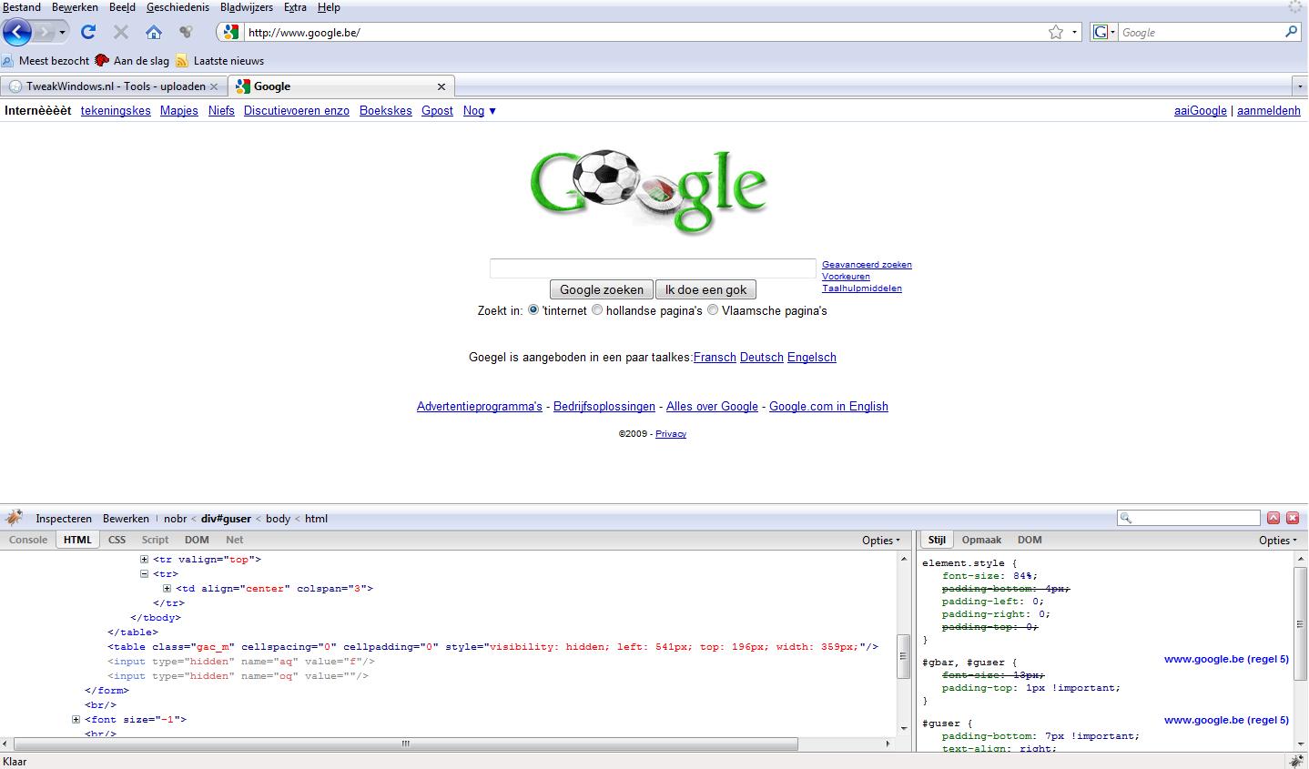
Task: Switch to the Firebug Console tab
Action: (x=28, y=540)
